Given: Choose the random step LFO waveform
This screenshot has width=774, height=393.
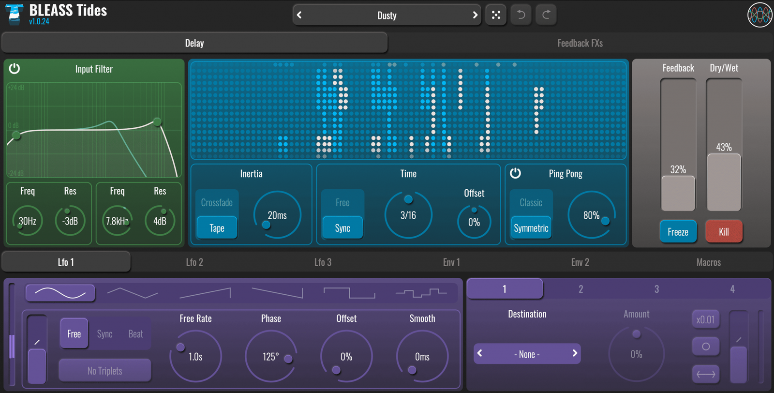Looking at the screenshot, I should pyautogui.click(x=421, y=293).
